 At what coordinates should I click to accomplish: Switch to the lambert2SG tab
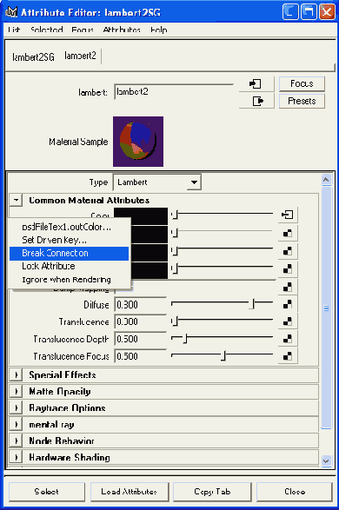[33, 57]
